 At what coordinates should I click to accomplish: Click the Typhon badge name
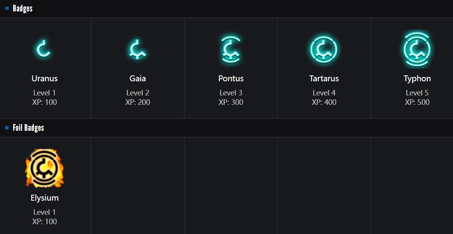click(417, 79)
